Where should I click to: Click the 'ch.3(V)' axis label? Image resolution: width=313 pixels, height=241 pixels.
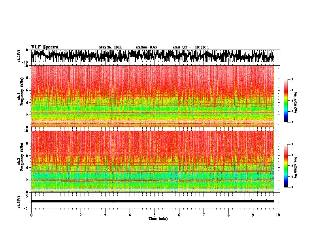19,202
